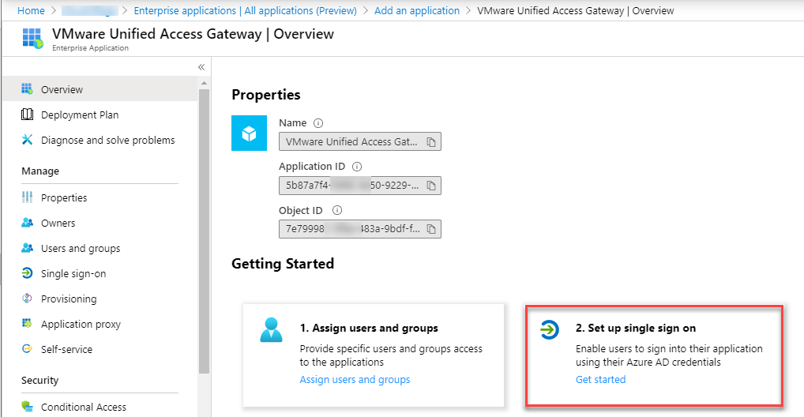Click the Provisioning icon
804x417 pixels.
(27, 298)
